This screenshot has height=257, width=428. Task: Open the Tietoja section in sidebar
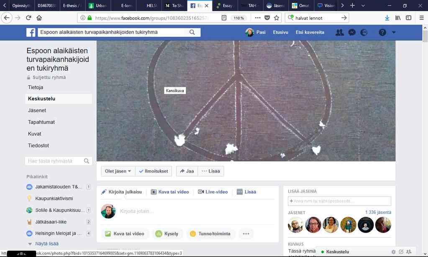[36, 87]
